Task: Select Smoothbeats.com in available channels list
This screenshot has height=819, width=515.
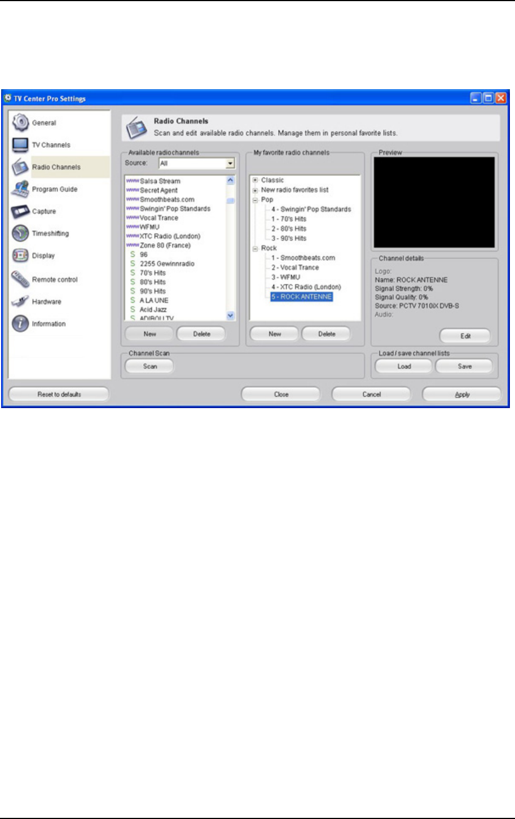Action: coord(167,199)
